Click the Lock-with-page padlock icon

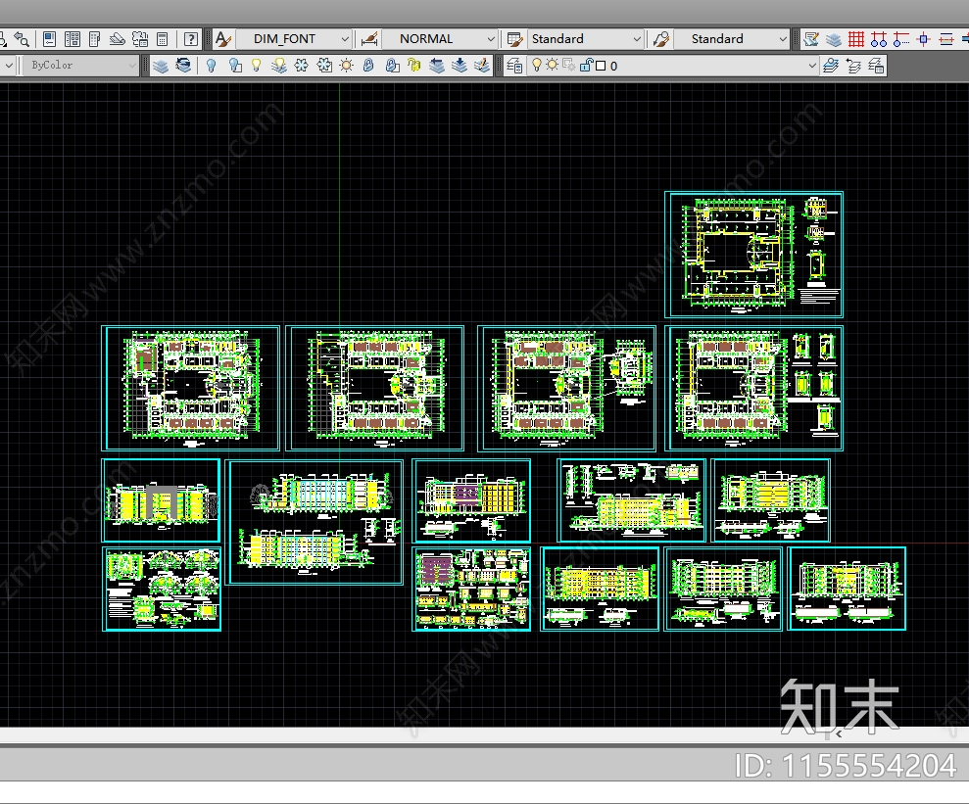[x=391, y=66]
